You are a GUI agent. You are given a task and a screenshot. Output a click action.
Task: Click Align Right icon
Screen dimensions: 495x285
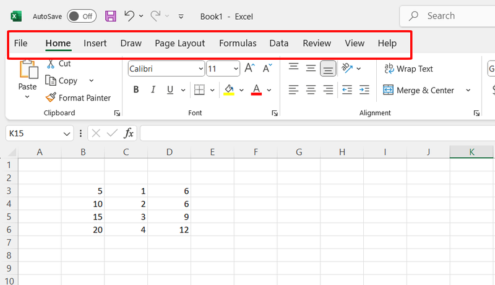328,90
